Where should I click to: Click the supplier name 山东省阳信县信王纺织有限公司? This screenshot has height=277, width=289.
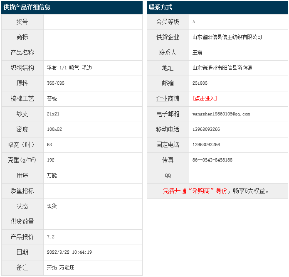pyautogui.click(x=227, y=37)
